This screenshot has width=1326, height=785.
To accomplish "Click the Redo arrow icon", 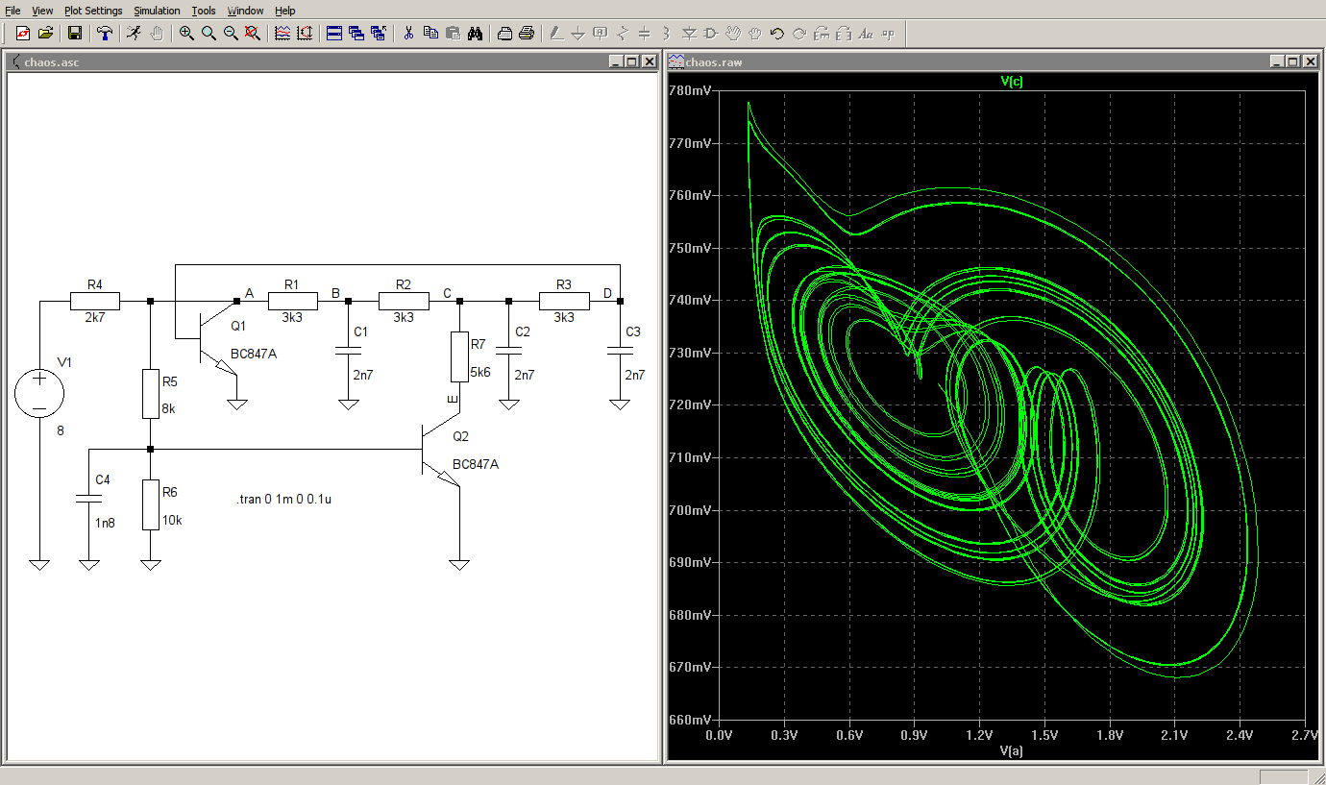I will pos(799,33).
